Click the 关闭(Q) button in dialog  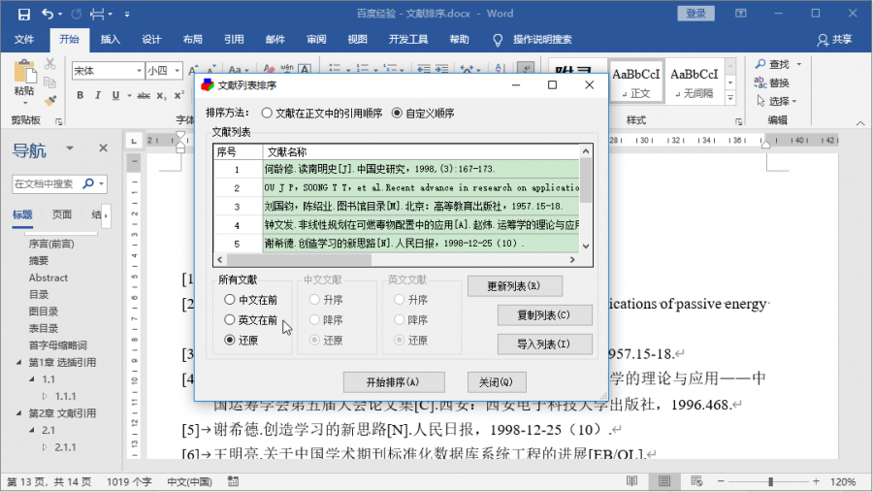click(496, 382)
